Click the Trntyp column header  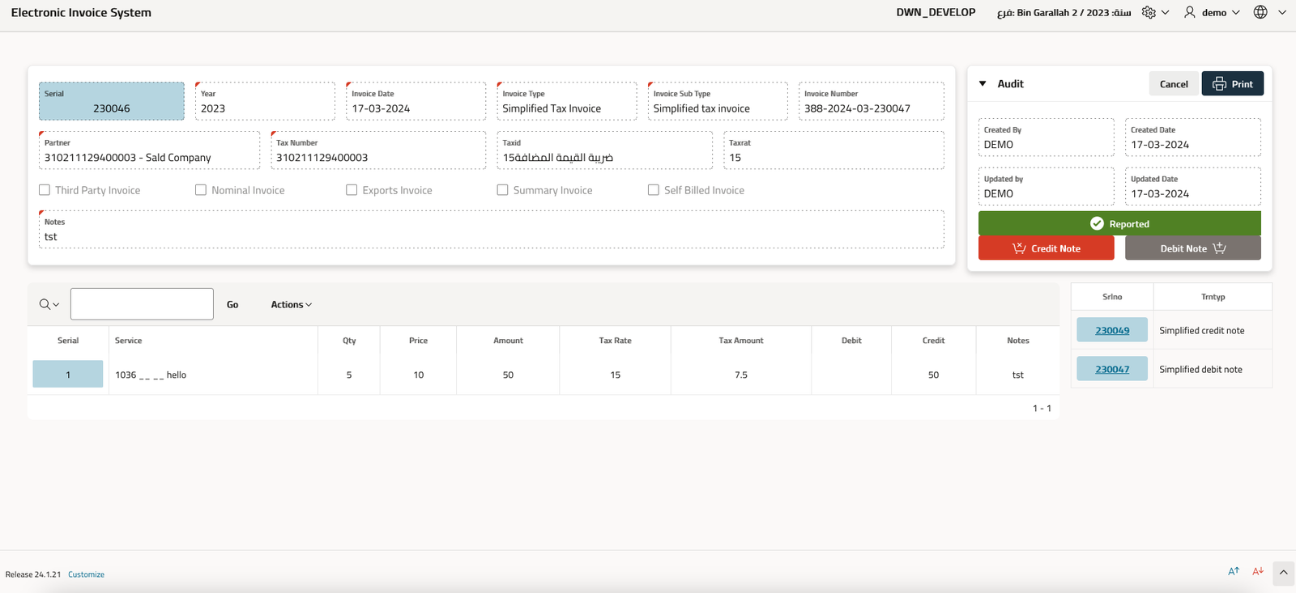click(x=1213, y=297)
